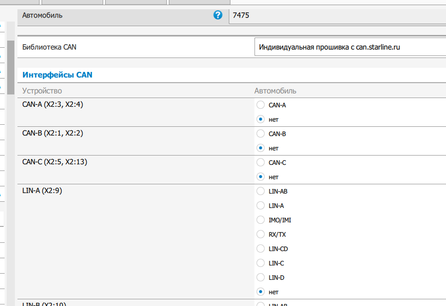
Task: Click the vertical scrollbar thumb on the left
Action: coord(11,67)
